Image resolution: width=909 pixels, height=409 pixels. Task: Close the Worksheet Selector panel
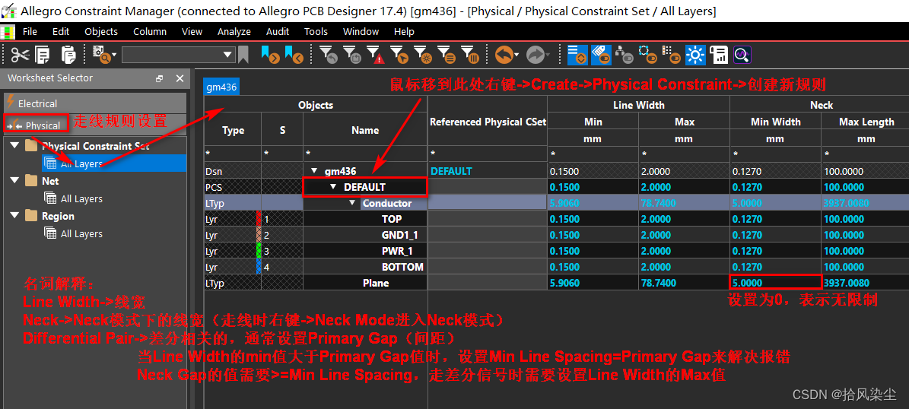(180, 79)
